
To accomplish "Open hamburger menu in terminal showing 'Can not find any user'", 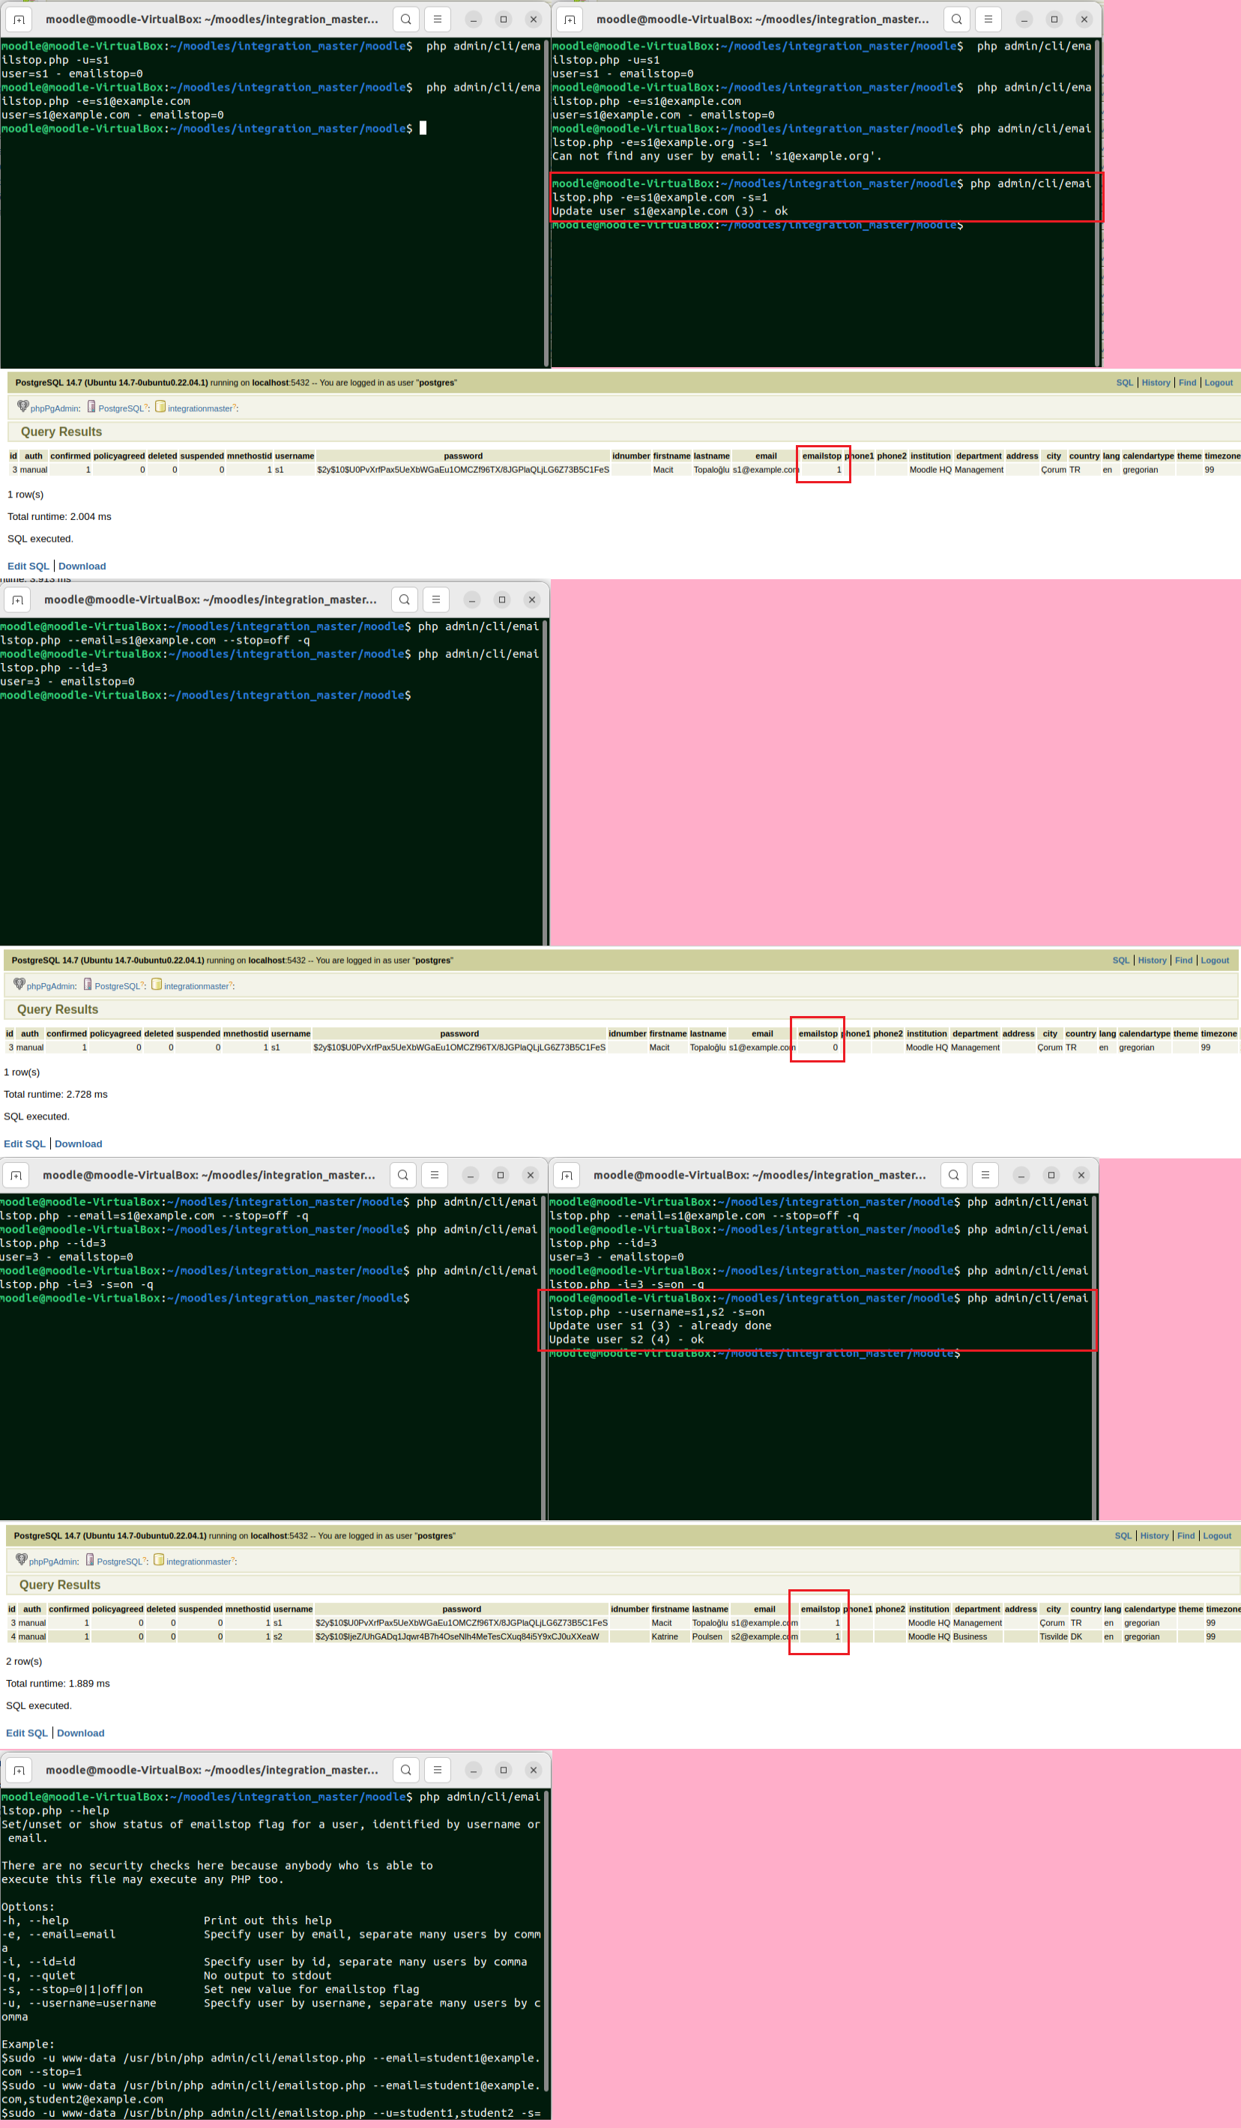I will click(x=988, y=19).
